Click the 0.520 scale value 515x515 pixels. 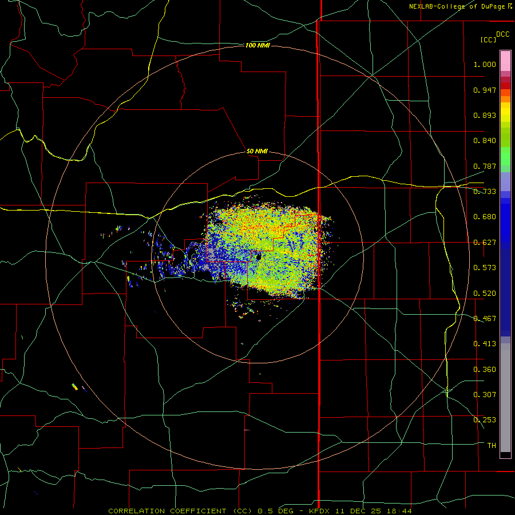[x=485, y=294]
